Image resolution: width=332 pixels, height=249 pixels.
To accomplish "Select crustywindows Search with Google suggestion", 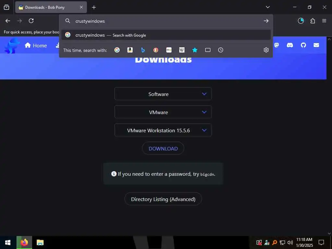I will click(x=166, y=35).
